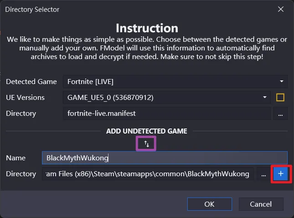Browse for the fortnite-live.manifest directory
The width and height of the screenshot is (294, 218).
click(x=280, y=114)
